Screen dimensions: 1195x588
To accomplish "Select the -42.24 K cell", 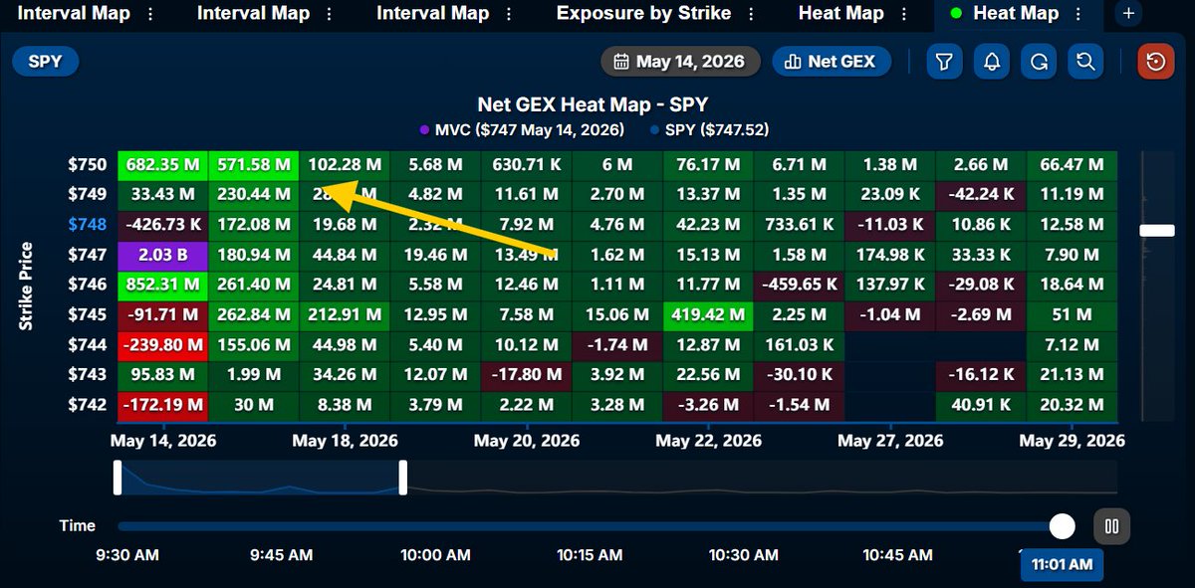I will click(981, 196).
